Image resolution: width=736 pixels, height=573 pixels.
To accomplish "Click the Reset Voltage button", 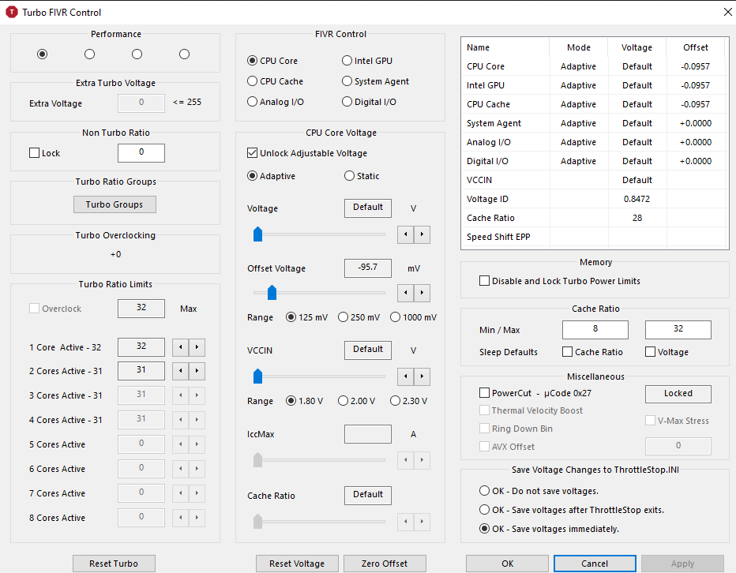I will [x=297, y=564].
